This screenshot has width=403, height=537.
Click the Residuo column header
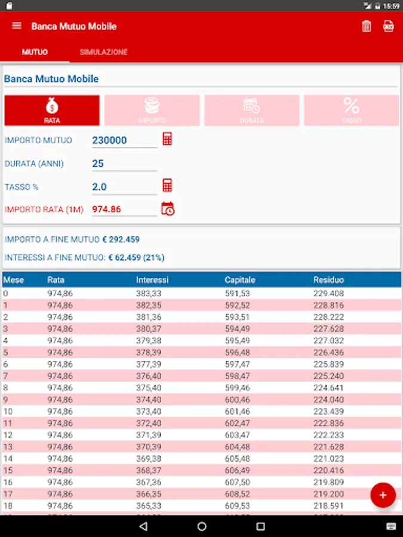pyautogui.click(x=328, y=280)
